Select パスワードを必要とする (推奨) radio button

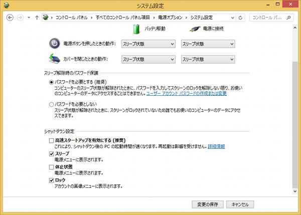coord(51,82)
